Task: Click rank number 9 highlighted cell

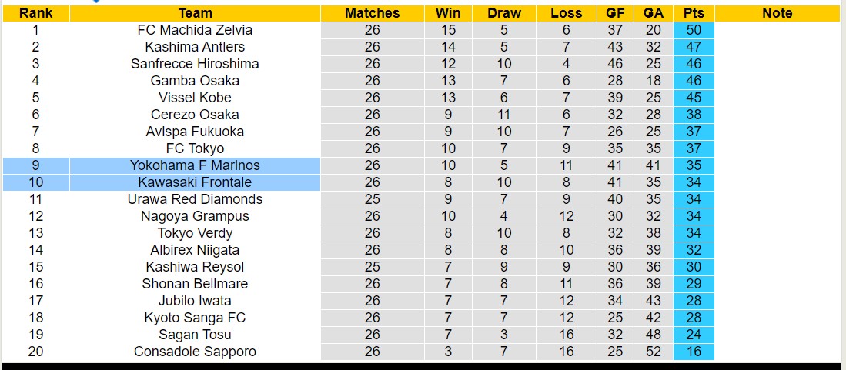Action: pyautogui.click(x=35, y=165)
